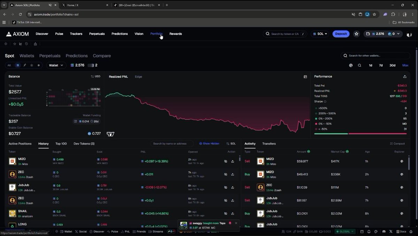418x236 pixels.
Task: Share the MIZO history row PNL
Action: pos(232,162)
